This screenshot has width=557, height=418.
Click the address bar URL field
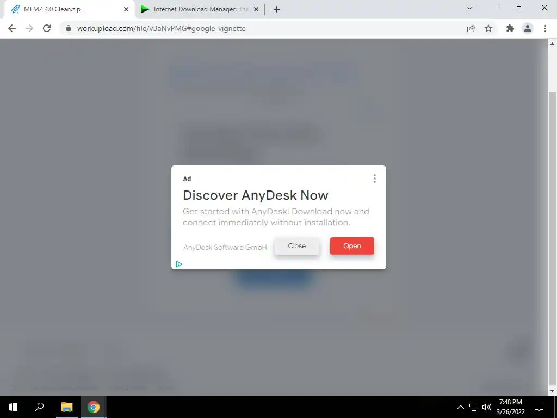(x=263, y=28)
